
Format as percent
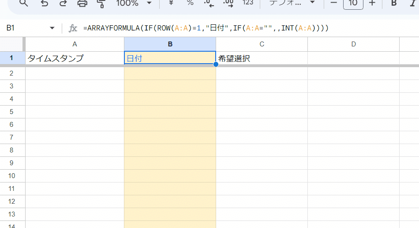(x=190, y=3)
